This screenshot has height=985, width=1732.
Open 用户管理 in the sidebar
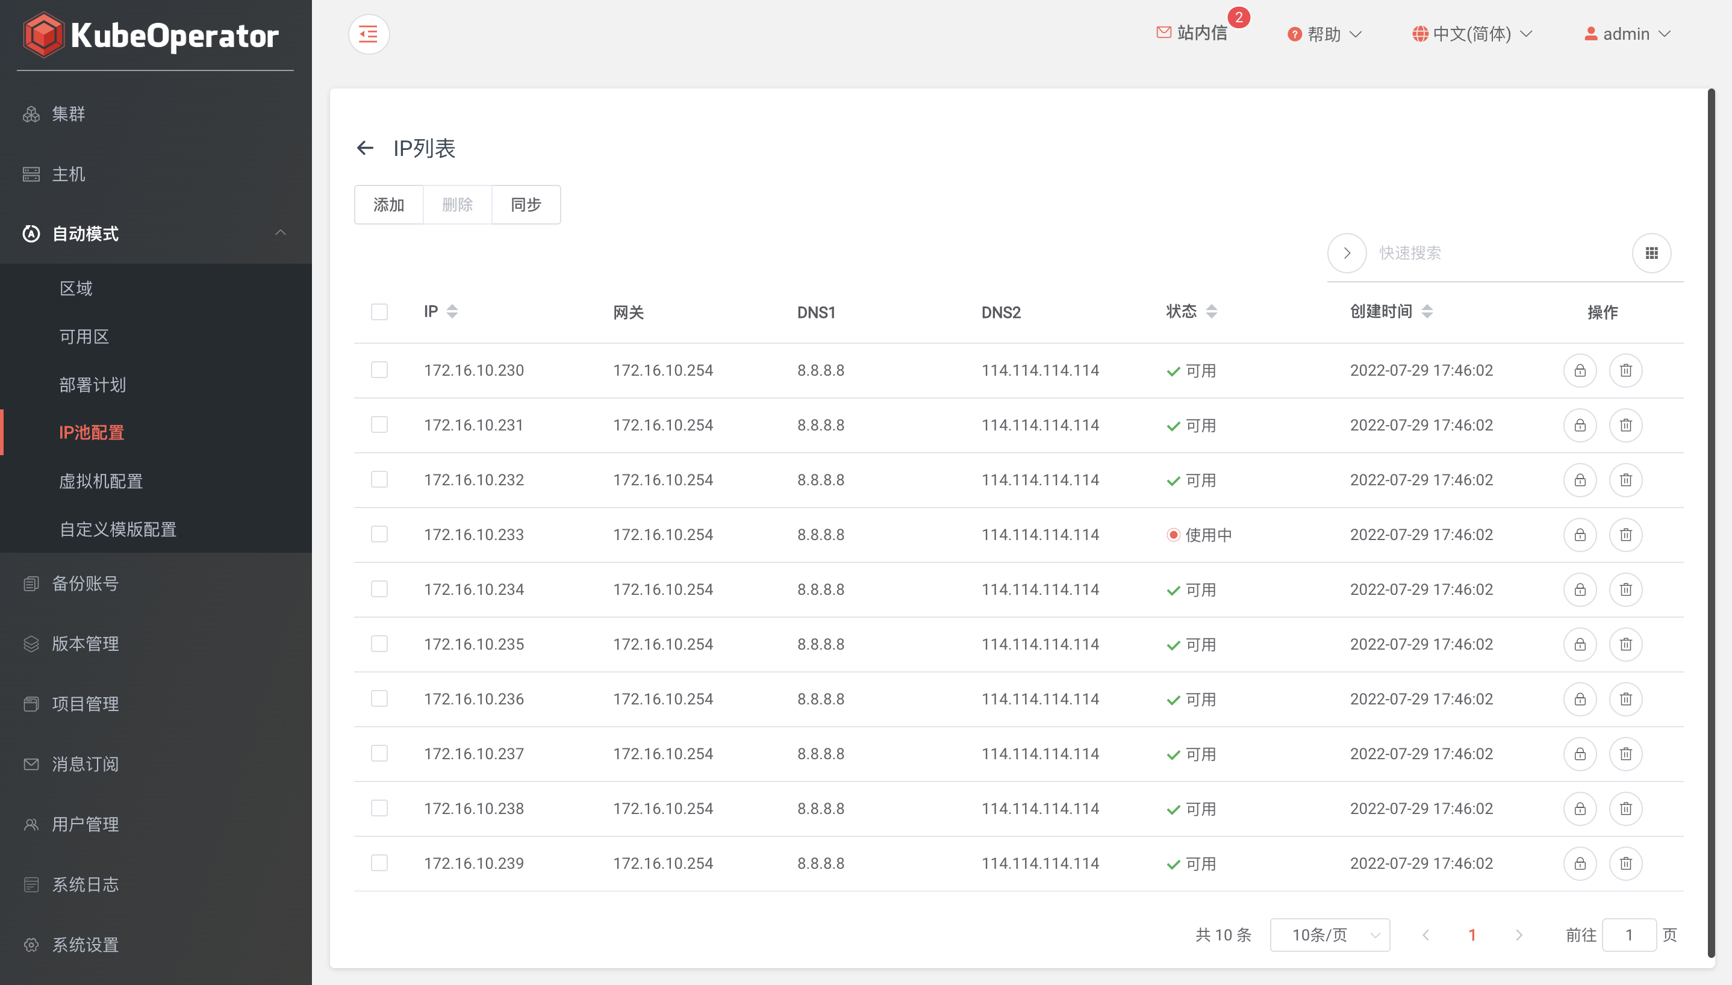coord(155,824)
